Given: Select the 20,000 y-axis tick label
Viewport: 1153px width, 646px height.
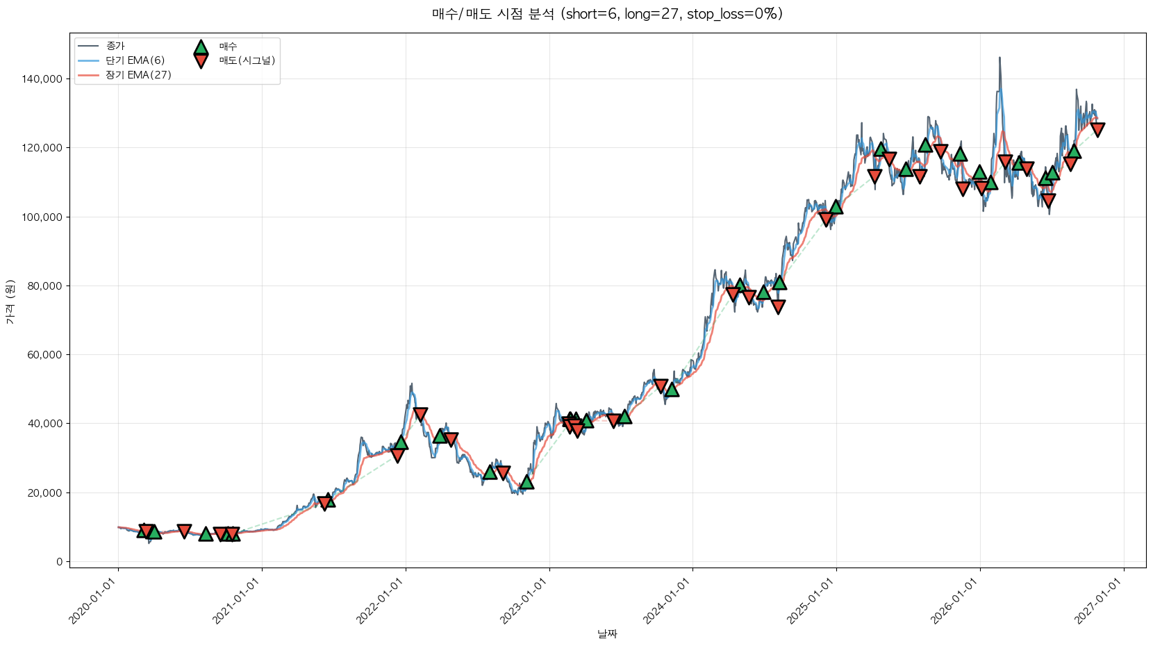Looking at the screenshot, I should coord(45,492).
